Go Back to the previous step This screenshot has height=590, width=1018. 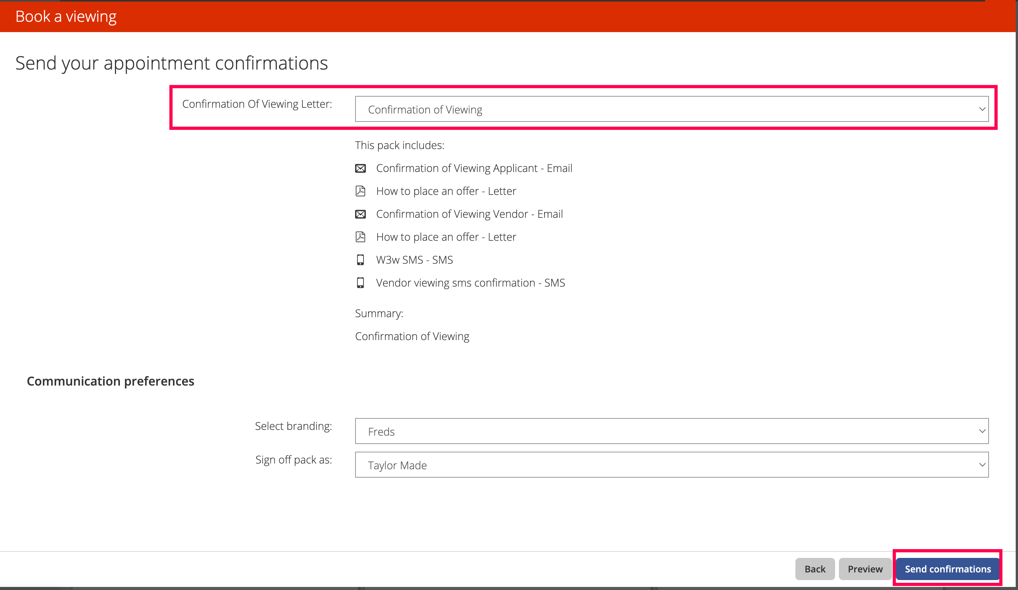815,569
